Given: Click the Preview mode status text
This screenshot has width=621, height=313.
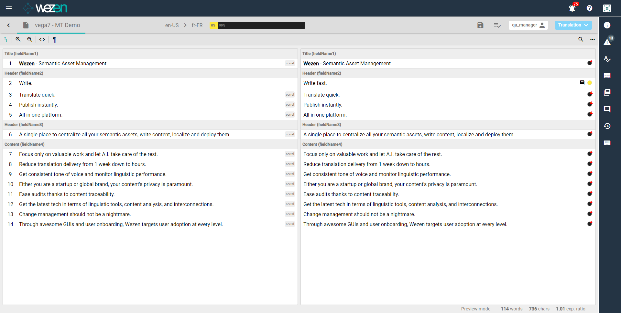Looking at the screenshot, I should pos(476,309).
